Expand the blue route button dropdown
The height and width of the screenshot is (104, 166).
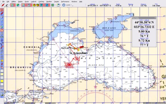click(50, 5)
